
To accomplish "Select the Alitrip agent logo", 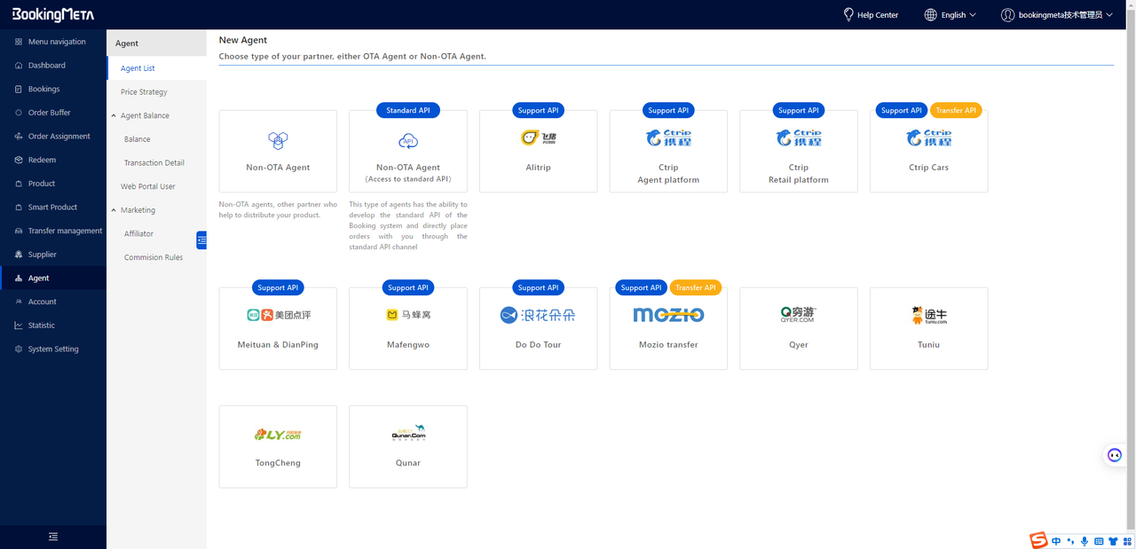I will coord(538,138).
